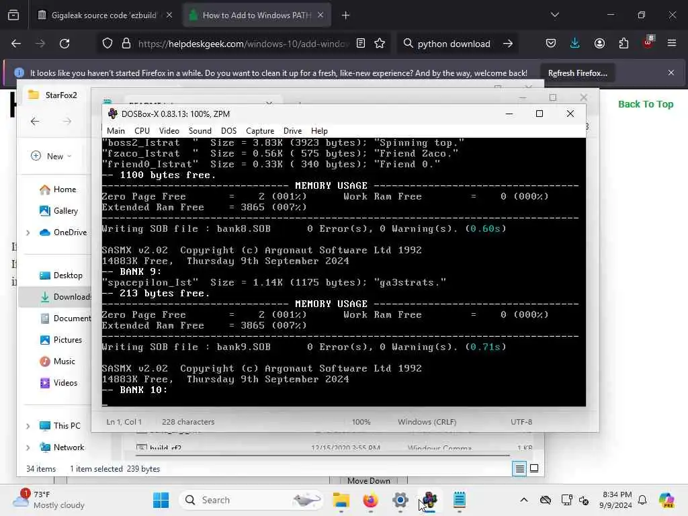Click the site security padlock icon

pos(126,44)
